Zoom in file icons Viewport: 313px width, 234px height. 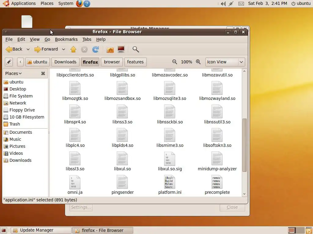pos(198,62)
